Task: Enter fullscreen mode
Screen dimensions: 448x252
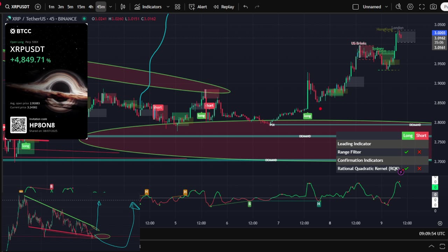Action: coord(422,7)
